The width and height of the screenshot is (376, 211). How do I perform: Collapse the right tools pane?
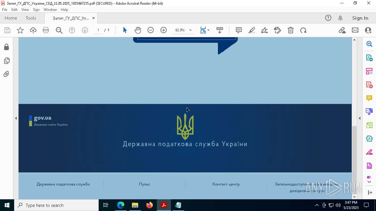tap(360, 118)
